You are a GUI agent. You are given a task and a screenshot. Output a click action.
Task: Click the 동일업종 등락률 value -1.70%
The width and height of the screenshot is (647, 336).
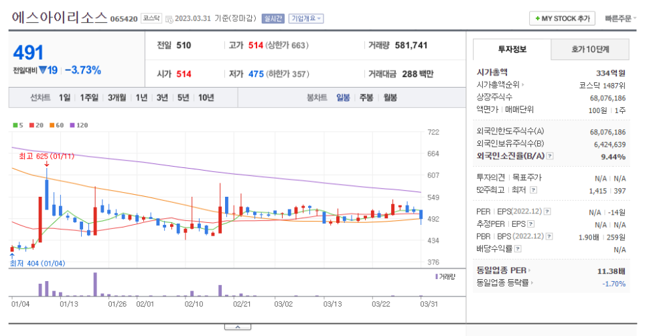tap(614, 284)
